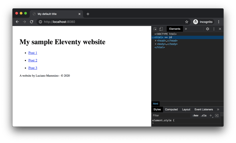Image resolution: width=236 pixels, height=143 pixels.
Task: Activate the inspect element picker tool
Action: coord(155,29)
